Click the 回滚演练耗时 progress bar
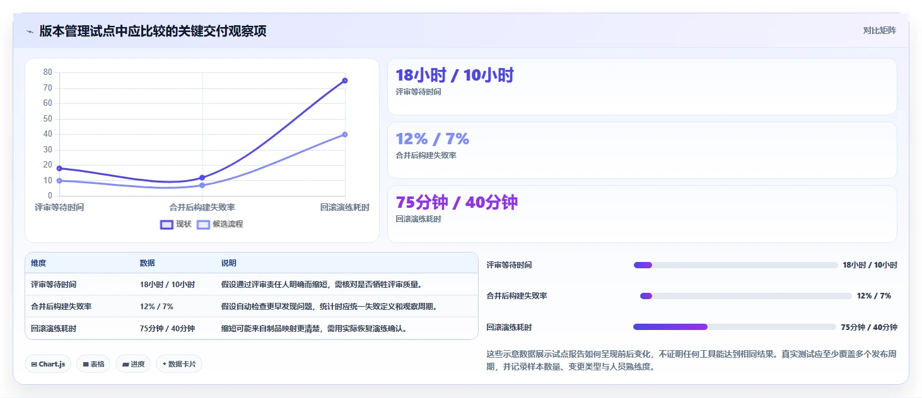The width and height of the screenshot is (922, 398). 735,327
